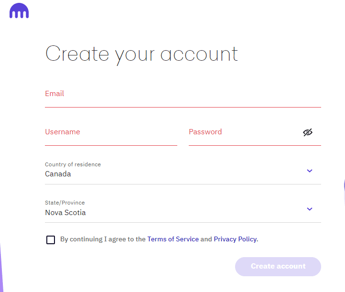Click the 'Country of residence' label
345x292 pixels.
tap(73, 164)
